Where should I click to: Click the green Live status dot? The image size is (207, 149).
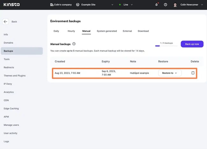pyautogui.click(x=120, y=5)
